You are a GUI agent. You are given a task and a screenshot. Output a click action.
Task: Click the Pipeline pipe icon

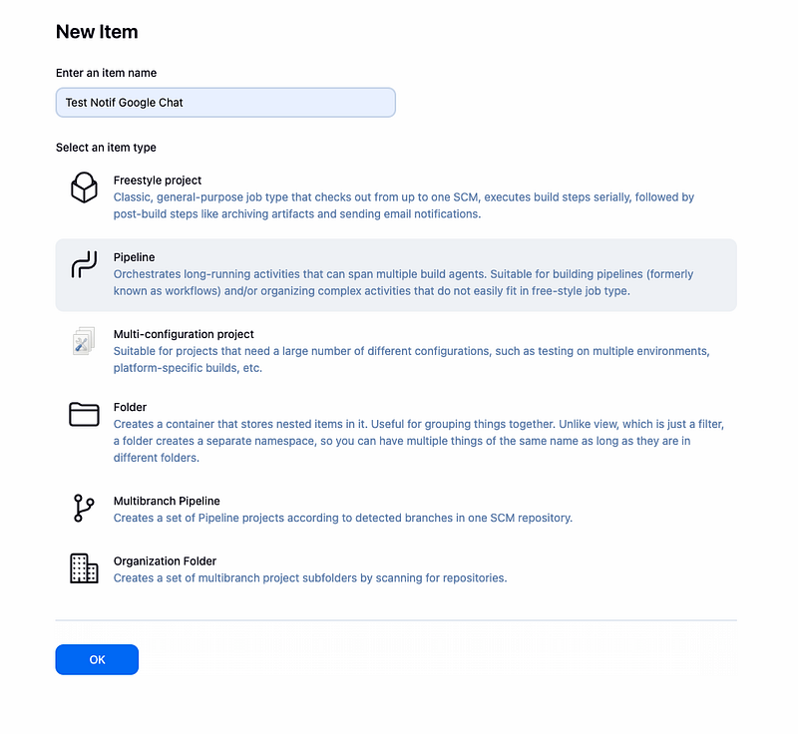click(84, 264)
